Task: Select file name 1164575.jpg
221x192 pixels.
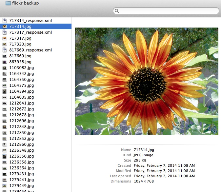Action: [22, 86]
